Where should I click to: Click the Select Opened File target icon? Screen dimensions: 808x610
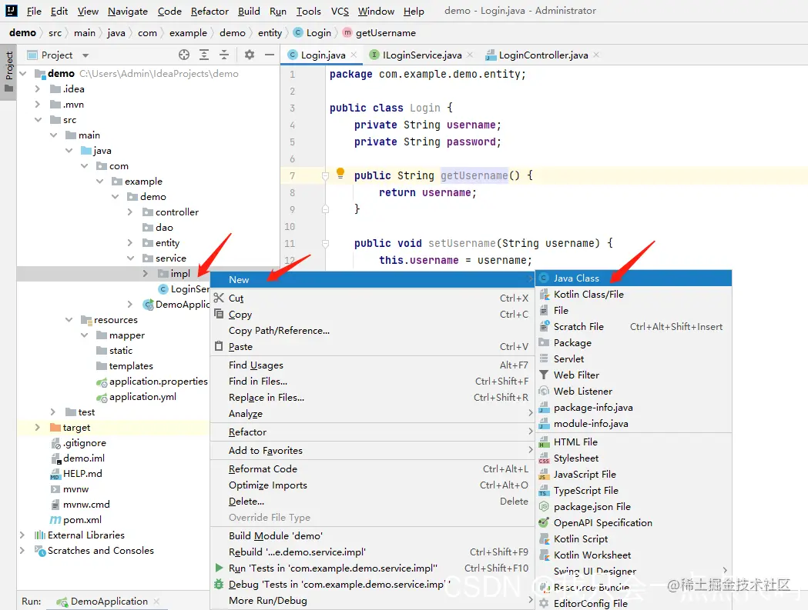pos(184,55)
